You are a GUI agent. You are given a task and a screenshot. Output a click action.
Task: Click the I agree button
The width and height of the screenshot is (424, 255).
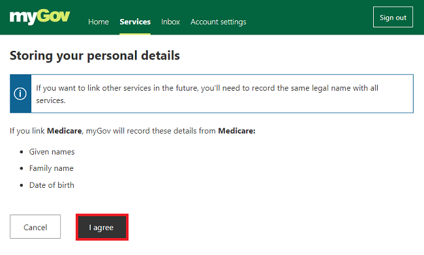click(102, 227)
